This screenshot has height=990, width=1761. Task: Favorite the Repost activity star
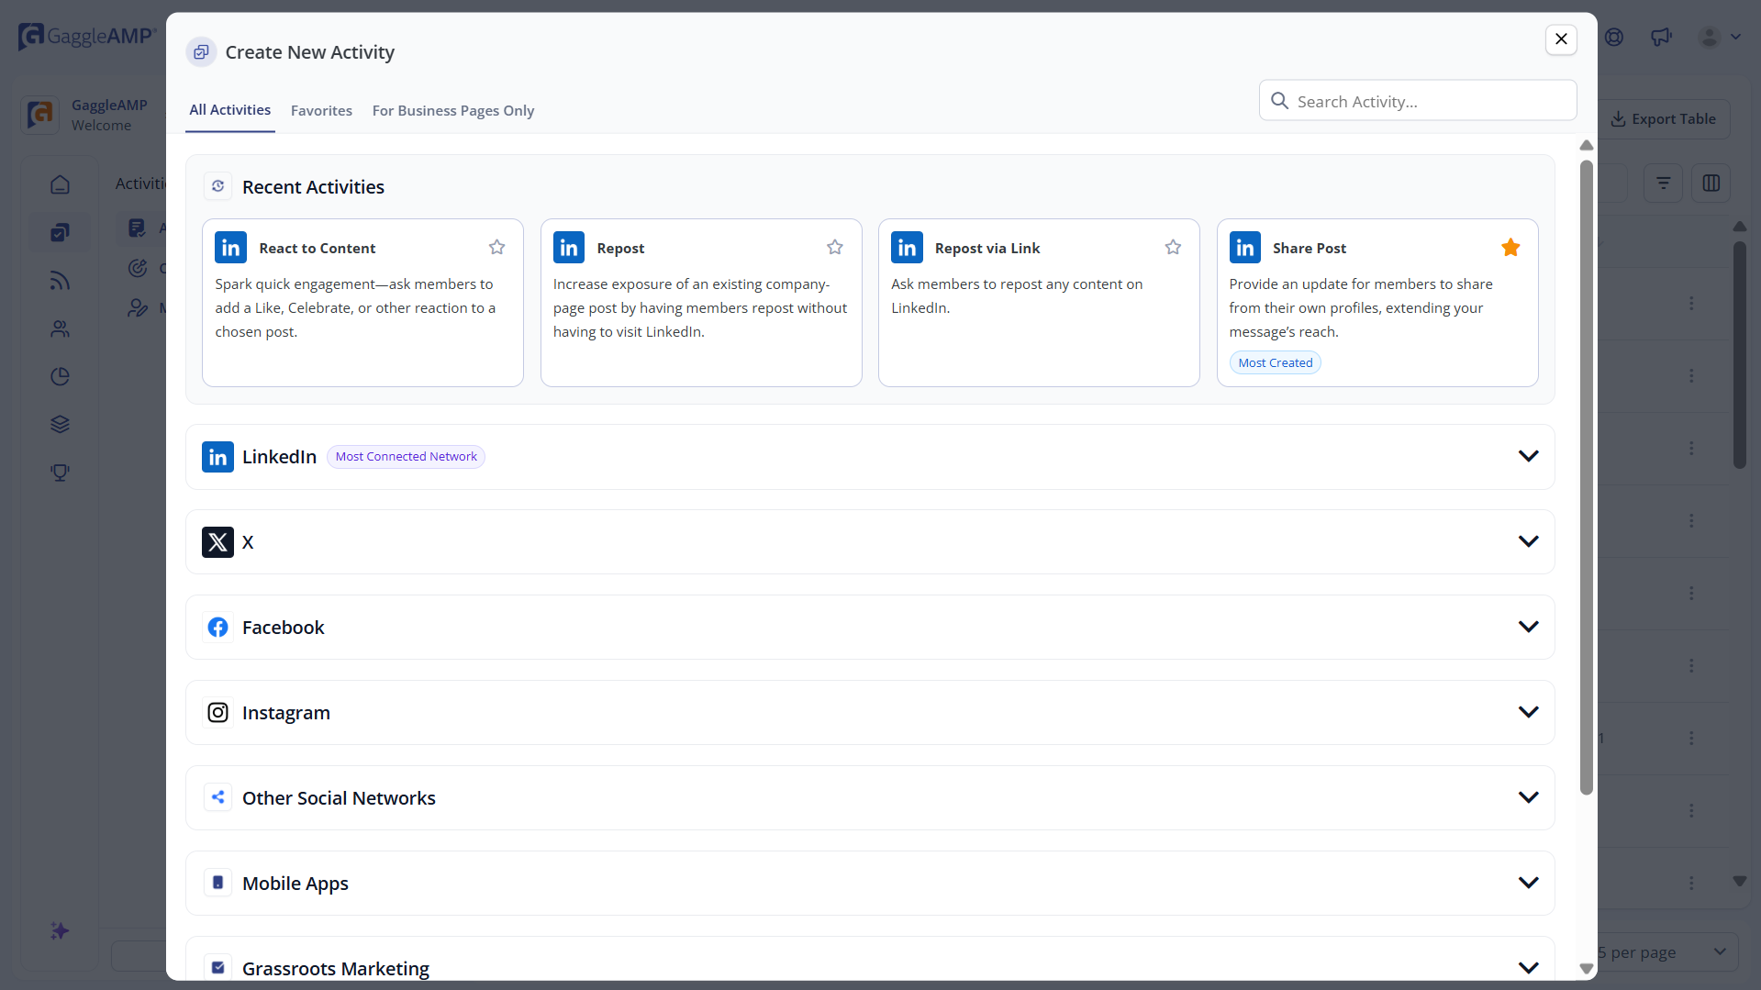click(x=835, y=247)
